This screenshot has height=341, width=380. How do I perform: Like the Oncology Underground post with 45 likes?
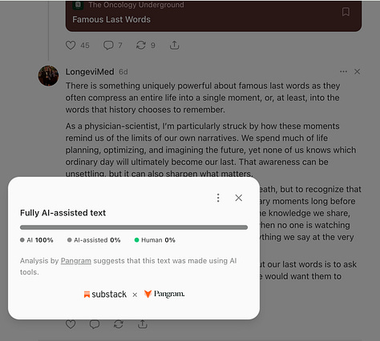[71, 46]
